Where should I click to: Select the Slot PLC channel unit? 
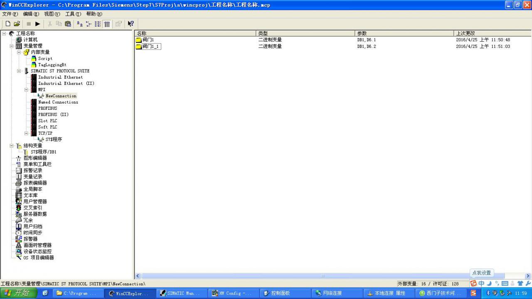click(48, 121)
